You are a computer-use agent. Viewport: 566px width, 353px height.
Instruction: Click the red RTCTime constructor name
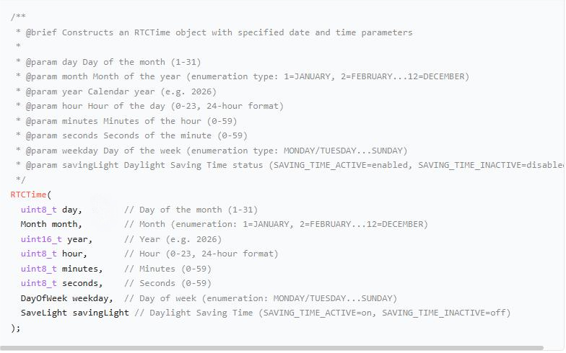point(28,195)
